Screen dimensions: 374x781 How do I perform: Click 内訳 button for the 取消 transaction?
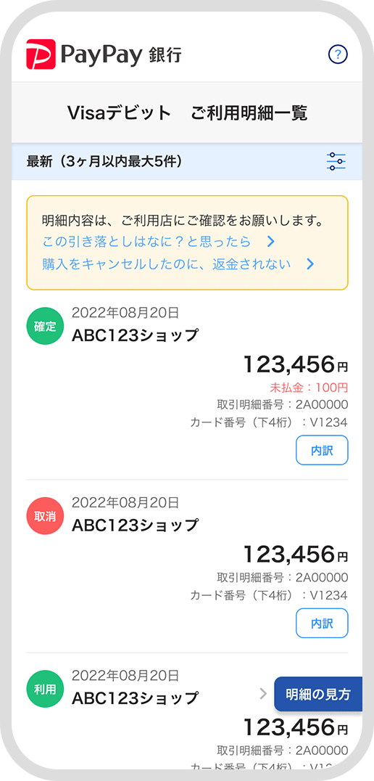[x=322, y=623]
